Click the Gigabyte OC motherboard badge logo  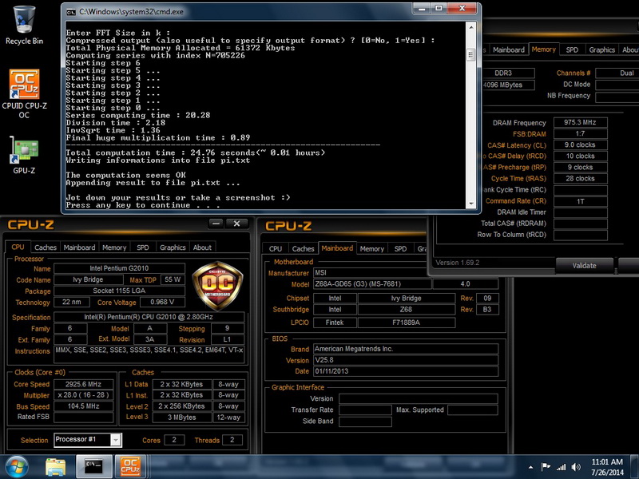[217, 287]
